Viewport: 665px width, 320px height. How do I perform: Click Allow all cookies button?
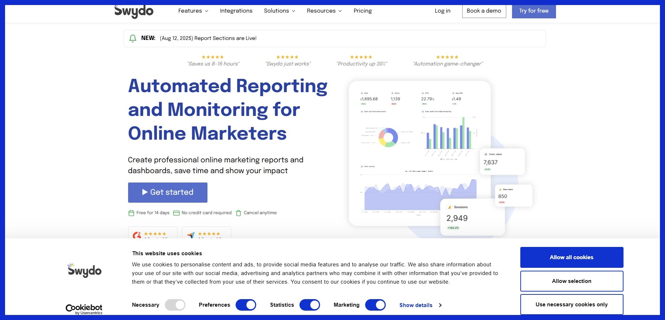572,257
